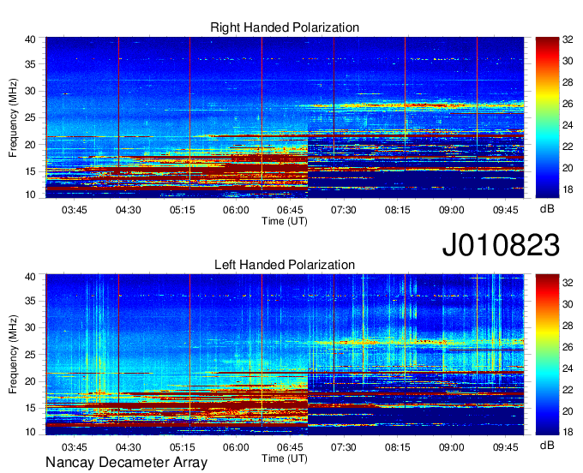
Task: Click the 32 value on left-handed colorbar
Action: (568, 283)
